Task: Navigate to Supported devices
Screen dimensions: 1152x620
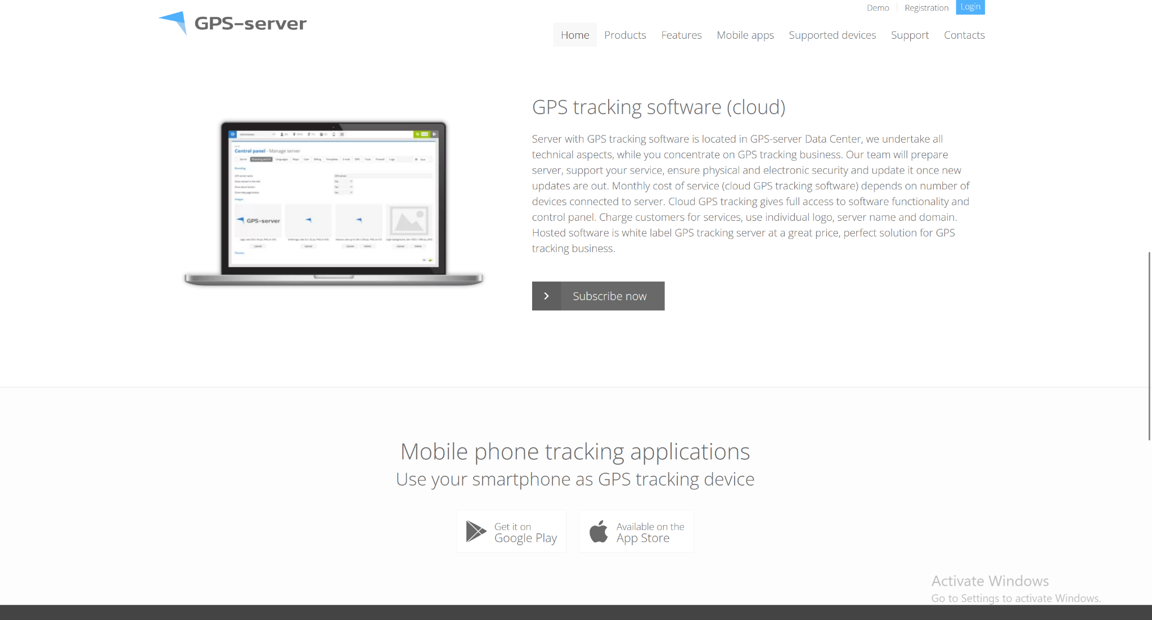Action: [x=832, y=35]
